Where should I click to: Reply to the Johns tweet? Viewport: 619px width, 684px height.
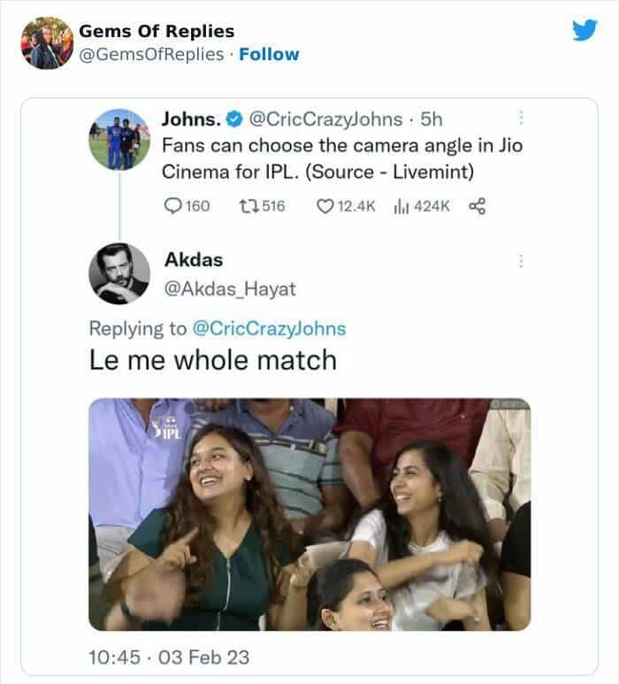tap(173, 206)
